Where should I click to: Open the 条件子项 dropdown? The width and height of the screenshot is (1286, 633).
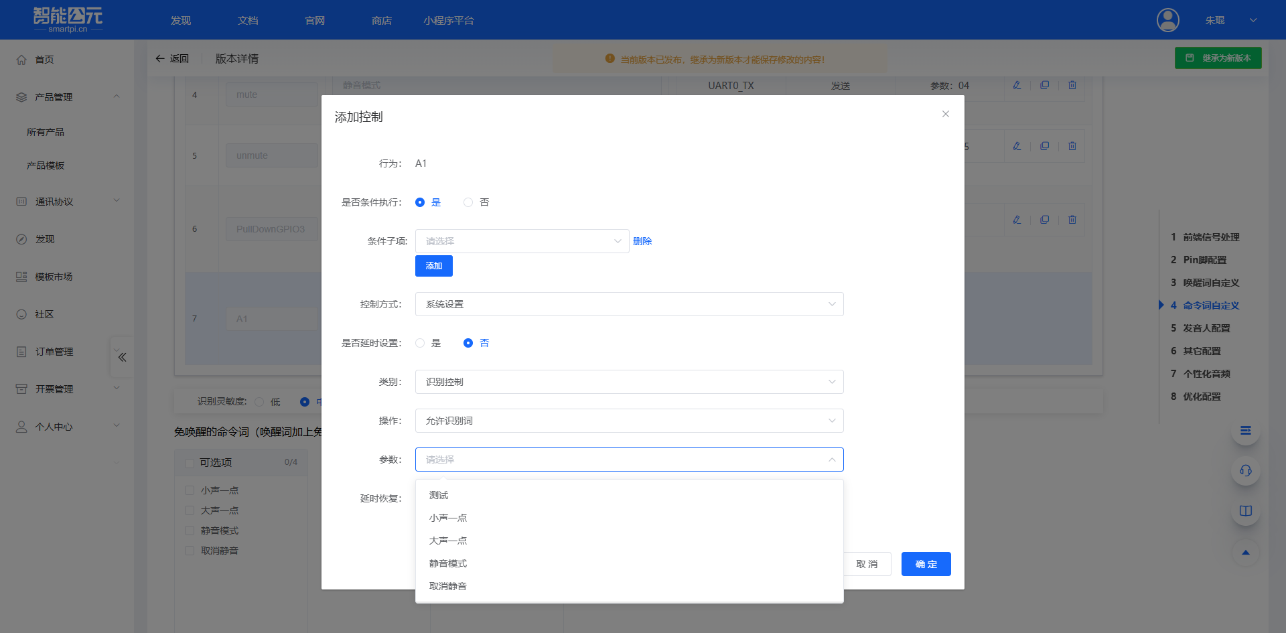point(521,241)
